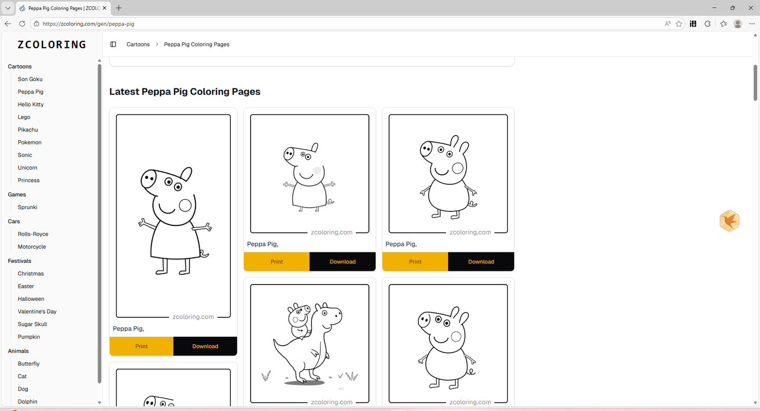Print the top-middle Peppa Pig card

coord(277,261)
